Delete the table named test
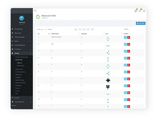The width and height of the screenshot is (163, 117). tap(129, 44)
